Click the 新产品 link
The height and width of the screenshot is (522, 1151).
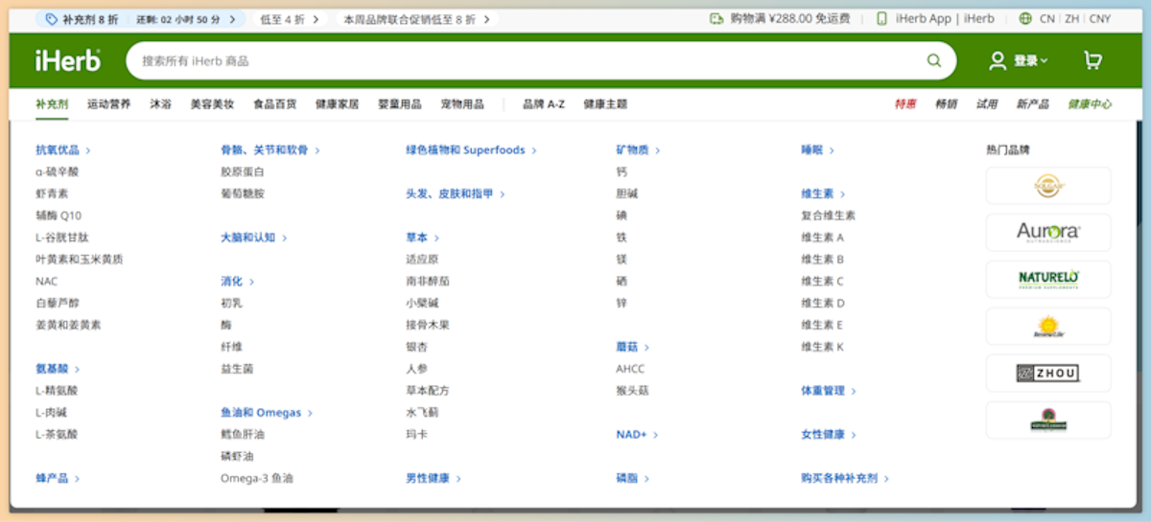pyautogui.click(x=1033, y=103)
